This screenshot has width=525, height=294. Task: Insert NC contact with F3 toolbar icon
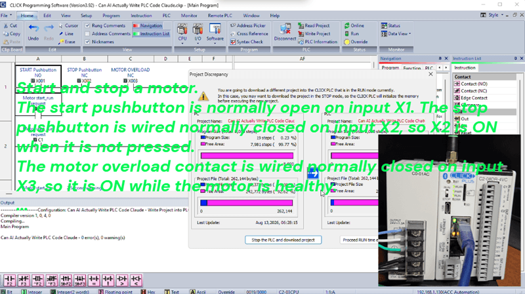pyautogui.click(x=24, y=280)
